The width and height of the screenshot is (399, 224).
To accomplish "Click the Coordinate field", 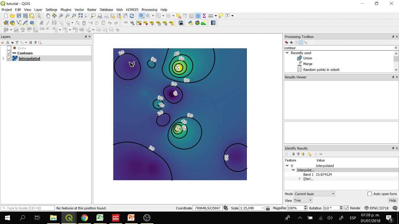I will (x=207, y=208).
